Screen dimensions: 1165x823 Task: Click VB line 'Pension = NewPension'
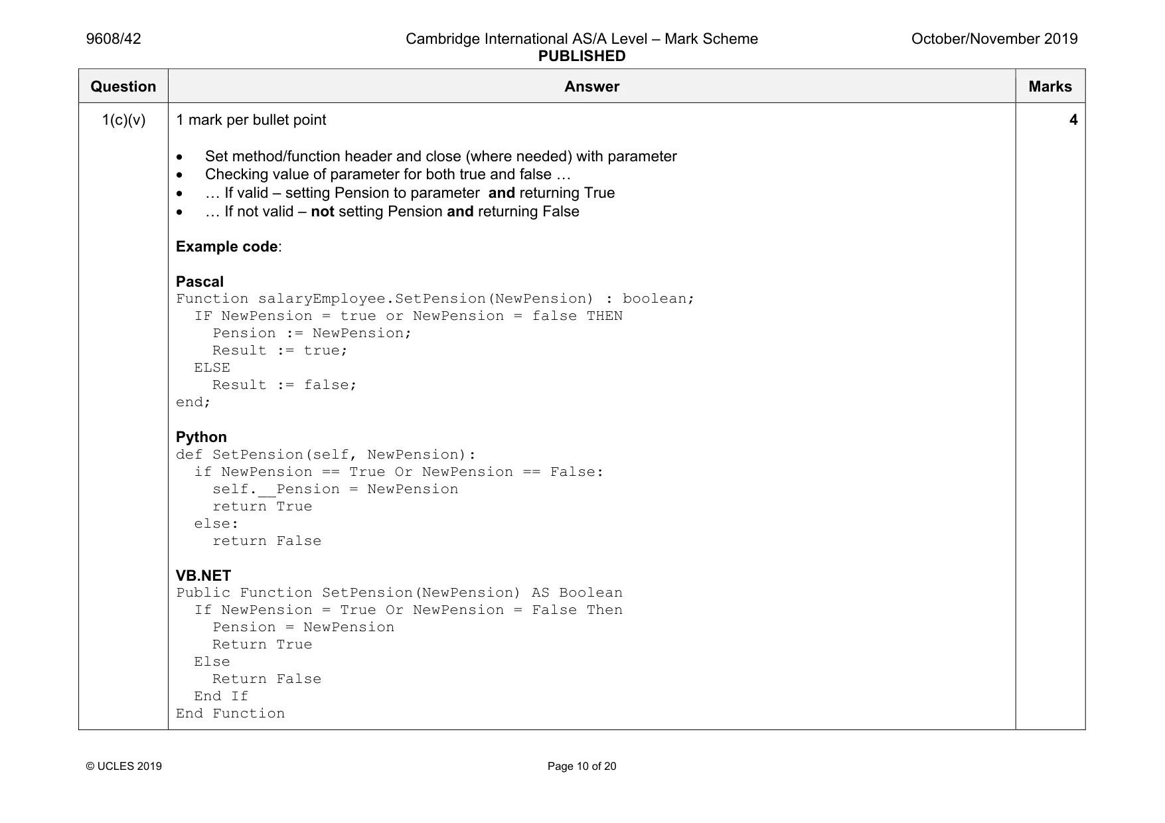(303, 627)
